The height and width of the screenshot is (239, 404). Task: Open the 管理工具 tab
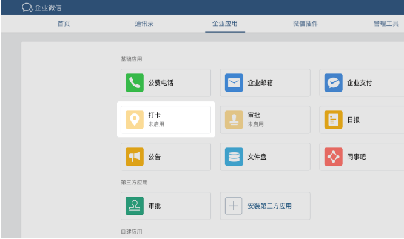point(386,24)
